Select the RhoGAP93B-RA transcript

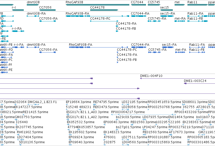click(x=98, y=16)
